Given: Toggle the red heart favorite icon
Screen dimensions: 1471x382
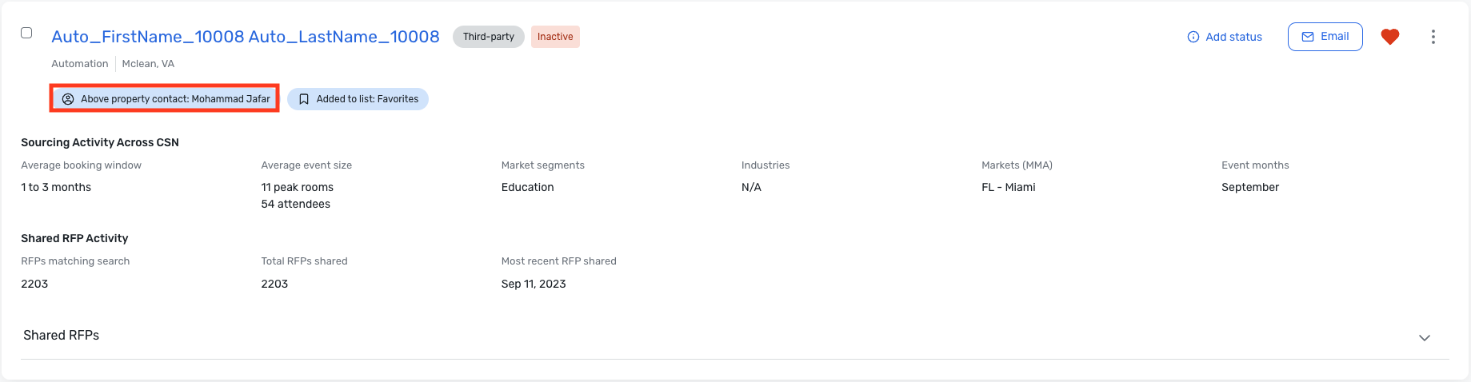Looking at the screenshot, I should pyautogui.click(x=1390, y=37).
